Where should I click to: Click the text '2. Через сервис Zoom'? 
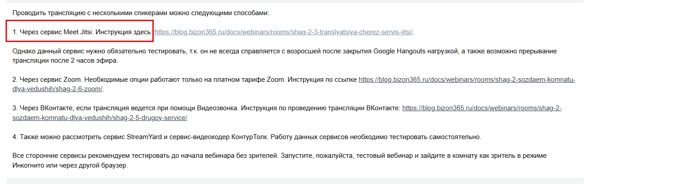pyautogui.click(x=47, y=80)
